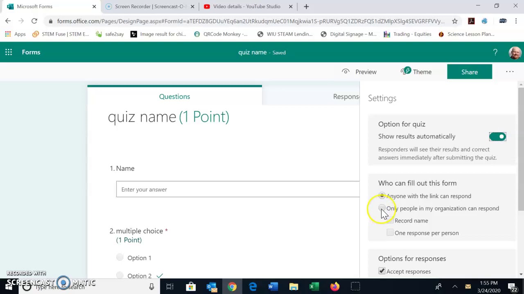Switch to the YouTube Studio browser tab
This screenshot has width=524, height=294.
tap(246, 7)
